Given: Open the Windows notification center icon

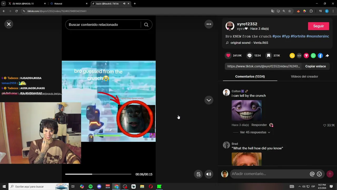Looking at the screenshot, I should point(331,187).
